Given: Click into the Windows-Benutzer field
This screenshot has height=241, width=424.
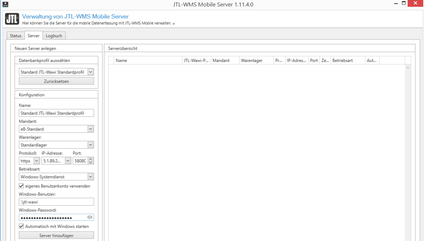Looking at the screenshot, I should pos(56,202).
